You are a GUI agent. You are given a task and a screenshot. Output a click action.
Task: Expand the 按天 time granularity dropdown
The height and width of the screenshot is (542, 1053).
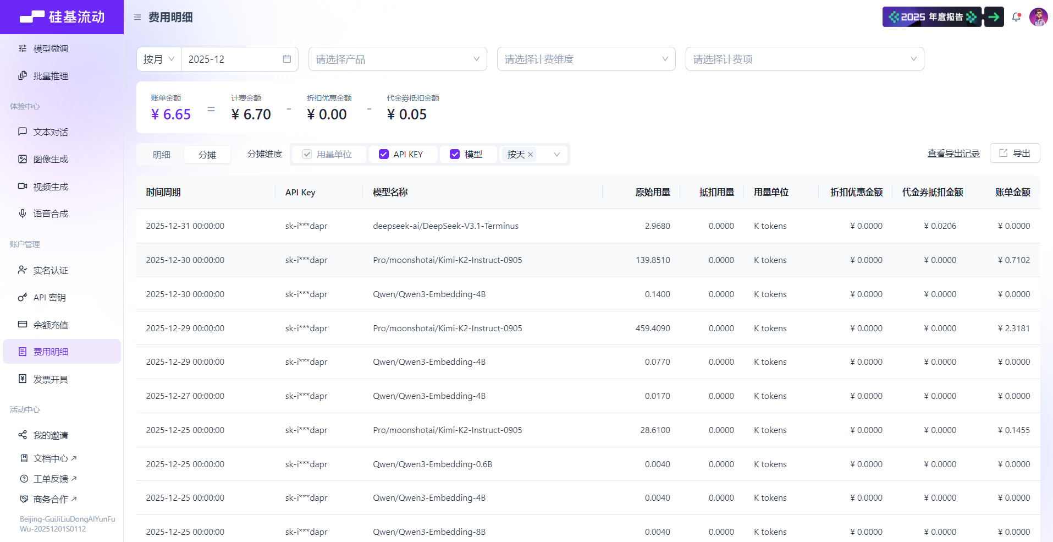(x=556, y=155)
